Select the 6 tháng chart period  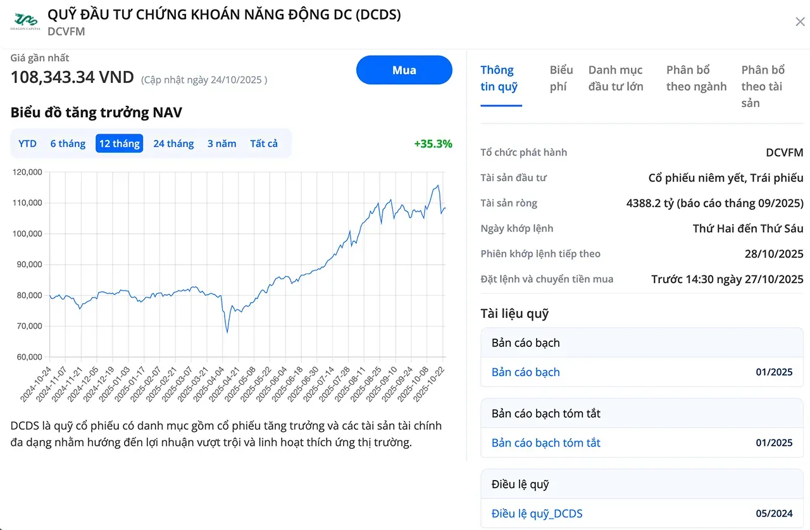click(x=67, y=143)
